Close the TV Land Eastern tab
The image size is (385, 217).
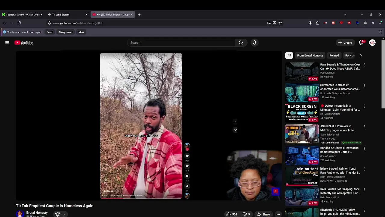tap(87, 14)
